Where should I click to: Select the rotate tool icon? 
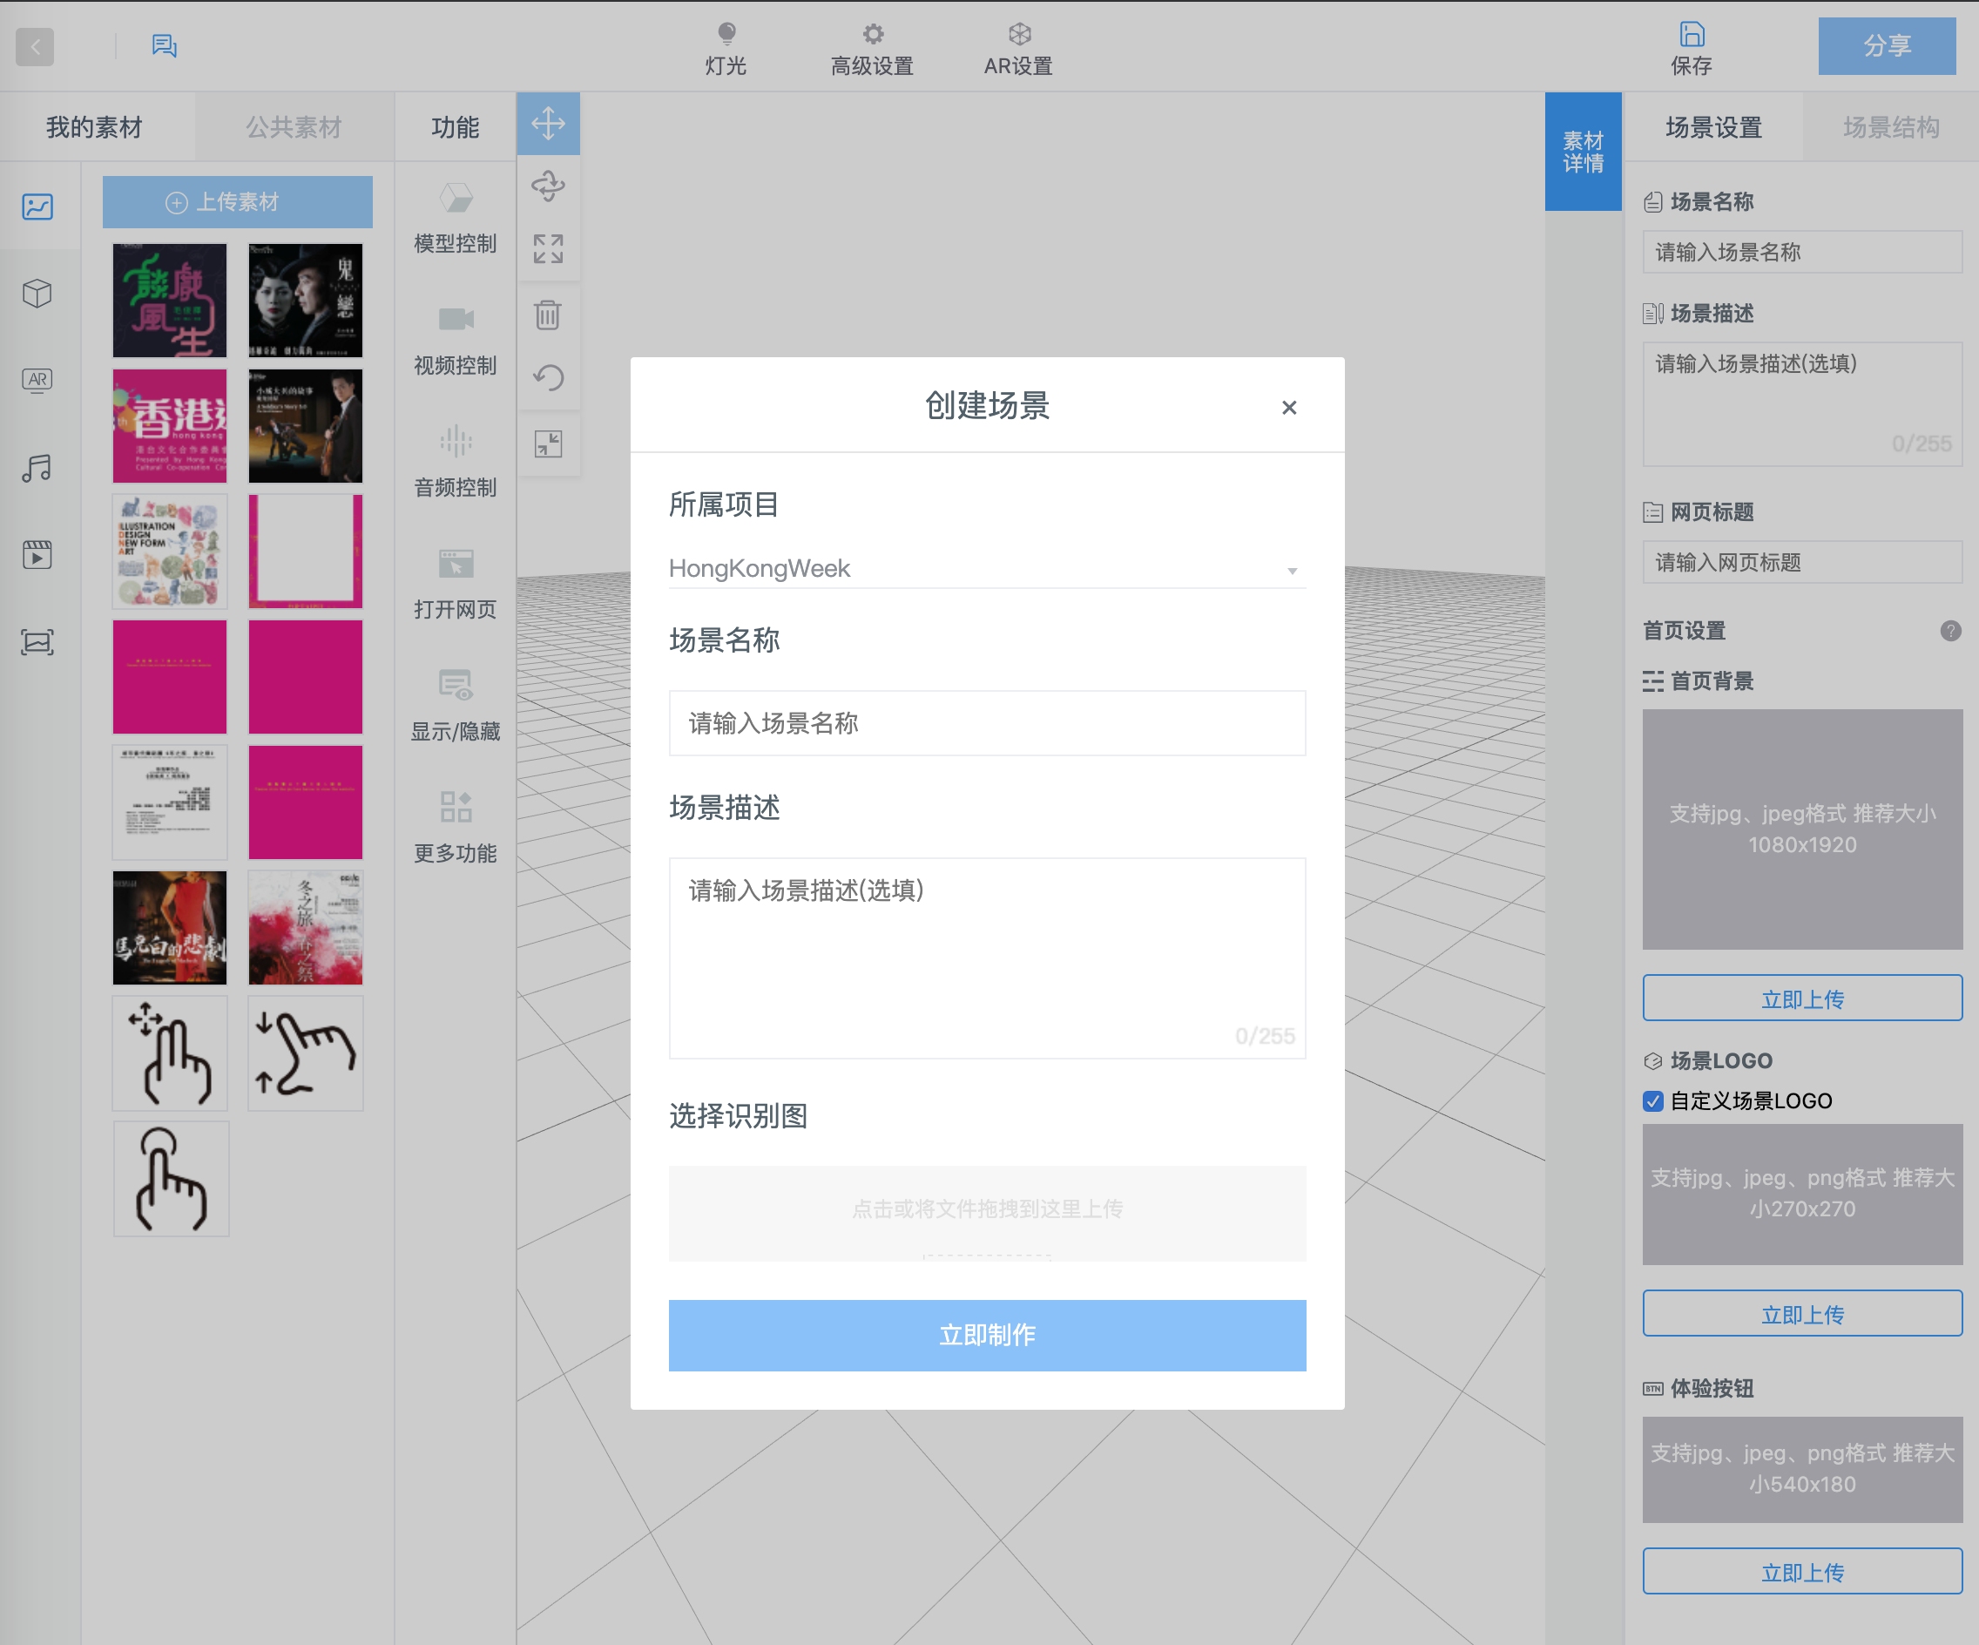[x=548, y=186]
